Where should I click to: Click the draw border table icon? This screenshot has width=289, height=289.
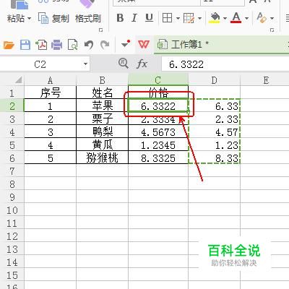[189, 18]
